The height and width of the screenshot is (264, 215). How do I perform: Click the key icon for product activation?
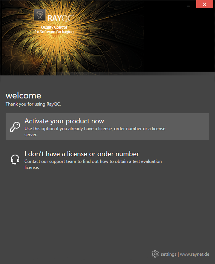tap(15, 127)
